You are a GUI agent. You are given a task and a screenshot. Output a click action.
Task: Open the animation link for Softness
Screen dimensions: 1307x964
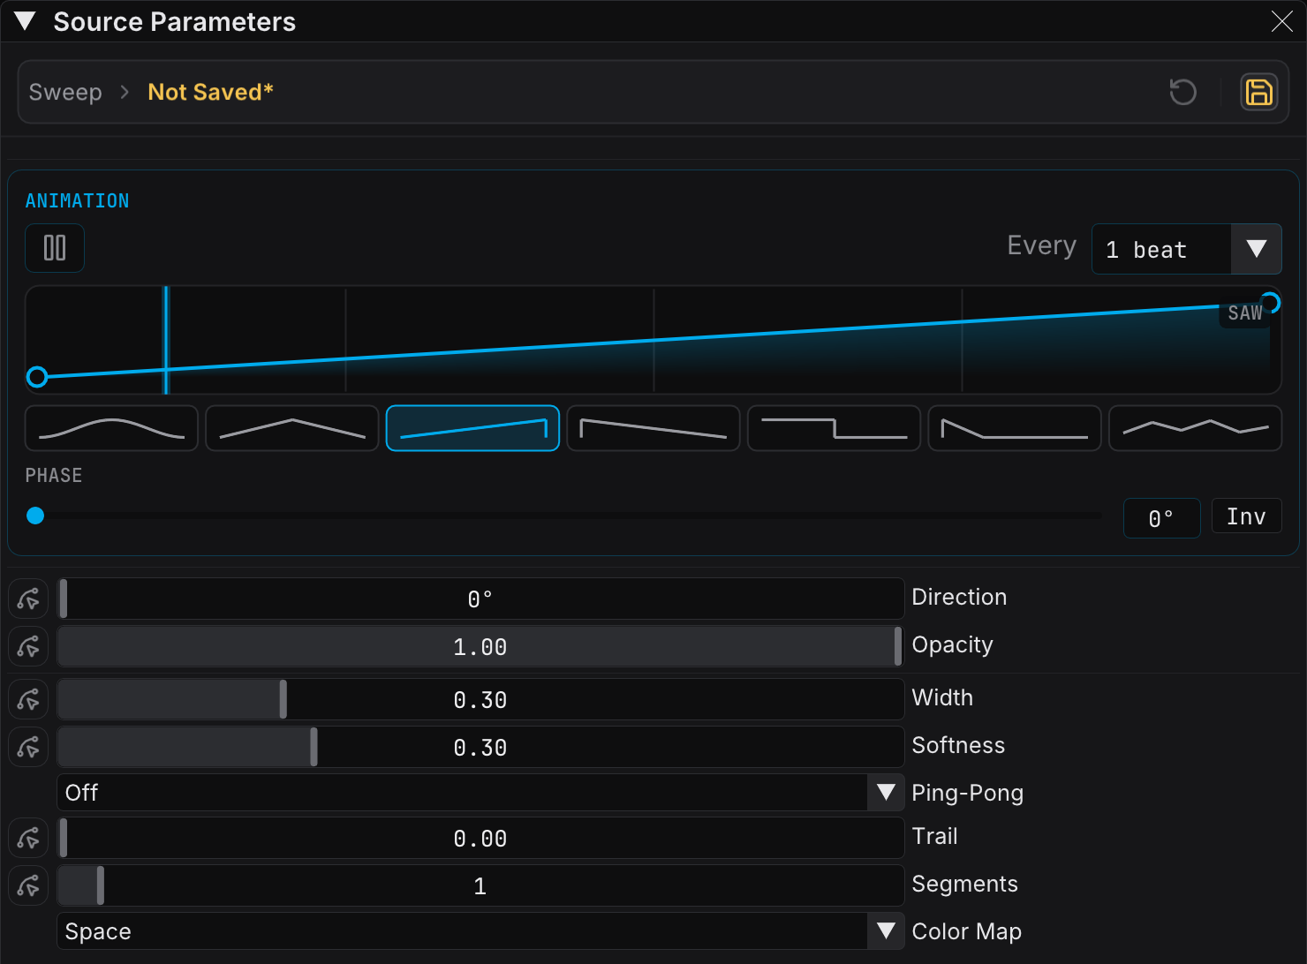click(x=28, y=747)
